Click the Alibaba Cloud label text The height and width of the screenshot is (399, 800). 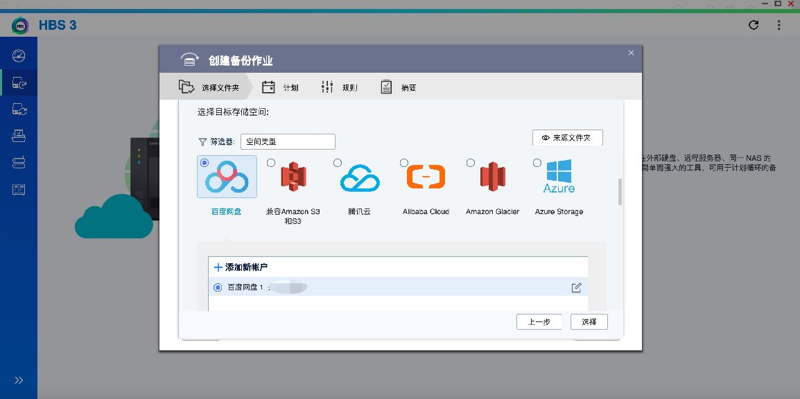pos(426,211)
